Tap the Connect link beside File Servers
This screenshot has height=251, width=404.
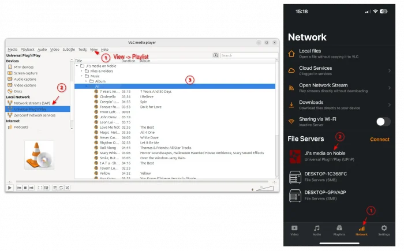pos(380,139)
